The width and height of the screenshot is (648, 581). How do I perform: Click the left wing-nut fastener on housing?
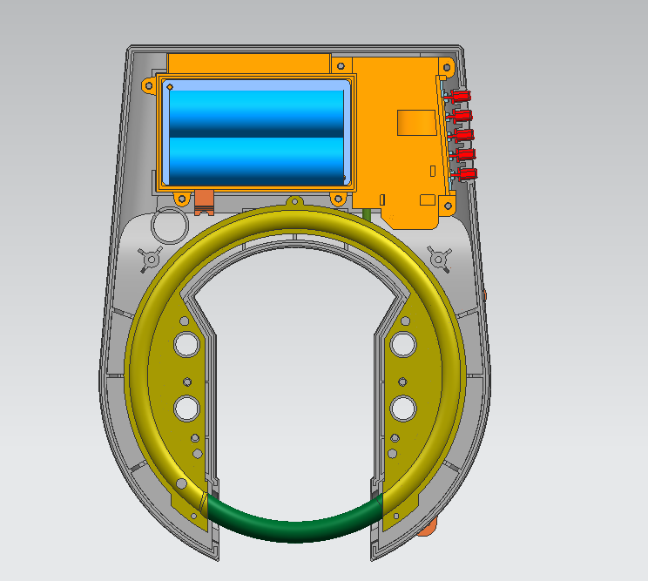150,257
